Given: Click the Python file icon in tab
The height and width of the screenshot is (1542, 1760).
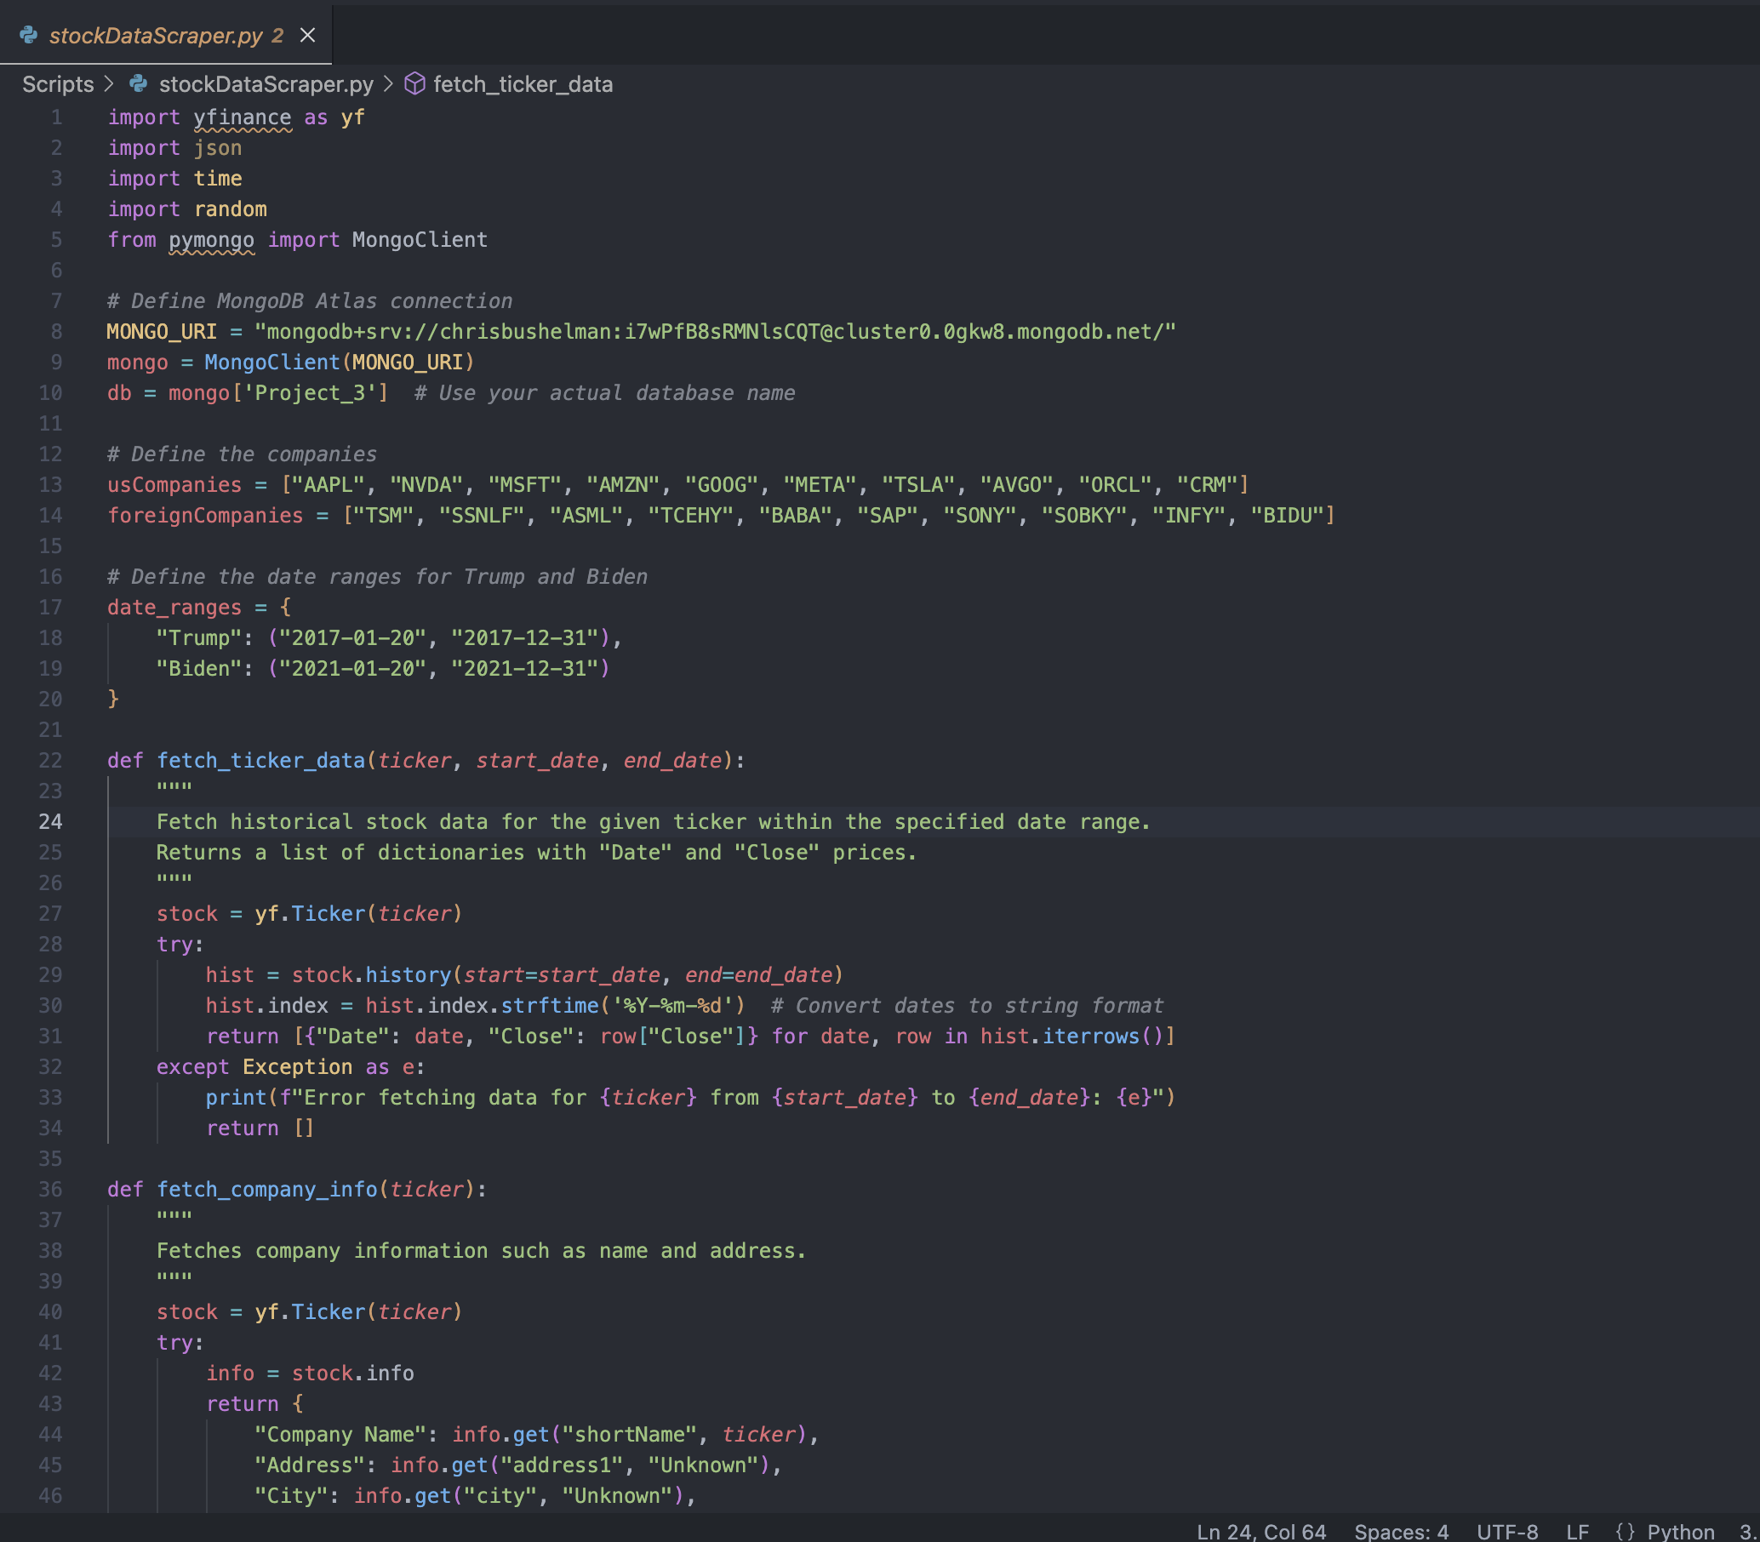Looking at the screenshot, I should [x=28, y=35].
